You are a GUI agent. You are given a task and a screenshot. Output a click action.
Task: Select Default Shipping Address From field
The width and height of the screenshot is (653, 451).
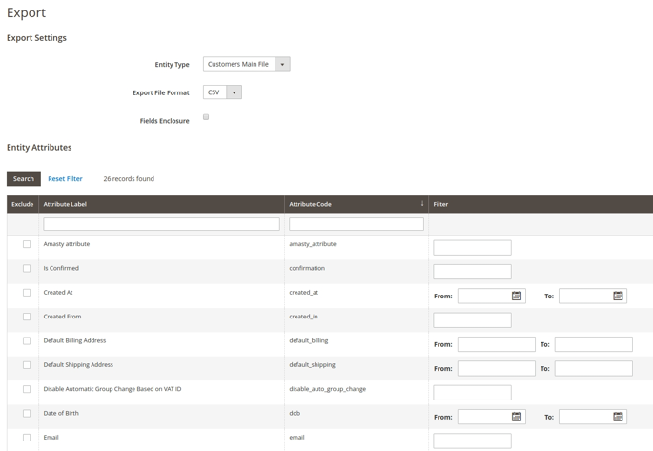point(496,368)
